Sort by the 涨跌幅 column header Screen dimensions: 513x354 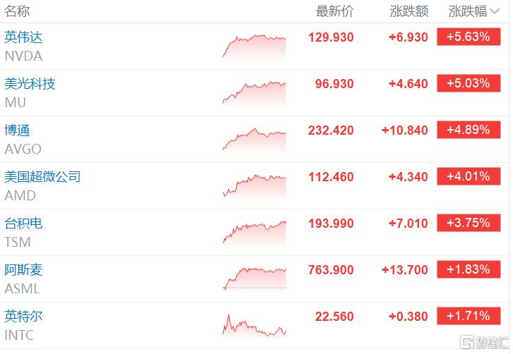click(x=468, y=11)
